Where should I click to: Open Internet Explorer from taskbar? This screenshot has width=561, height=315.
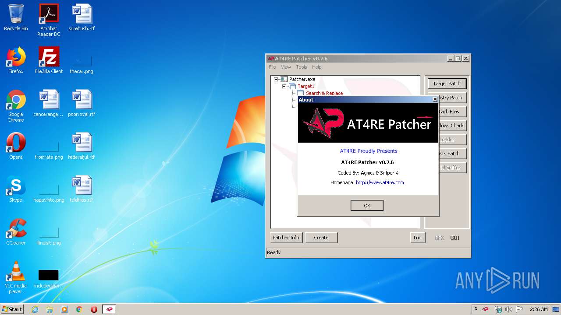[x=35, y=309]
